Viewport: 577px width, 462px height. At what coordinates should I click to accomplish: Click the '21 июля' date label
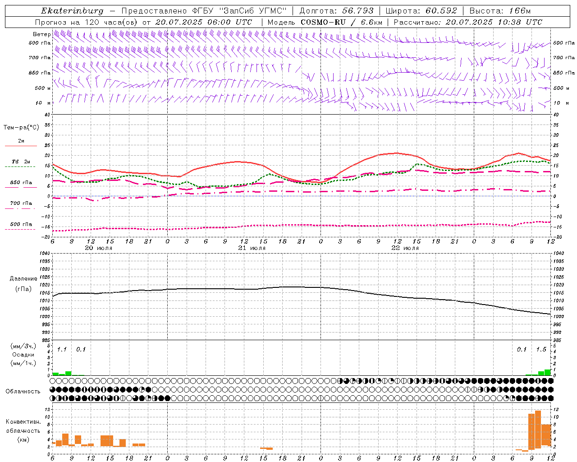click(x=252, y=248)
